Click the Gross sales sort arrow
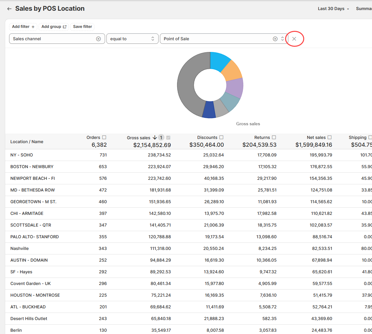 pos(155,138)
